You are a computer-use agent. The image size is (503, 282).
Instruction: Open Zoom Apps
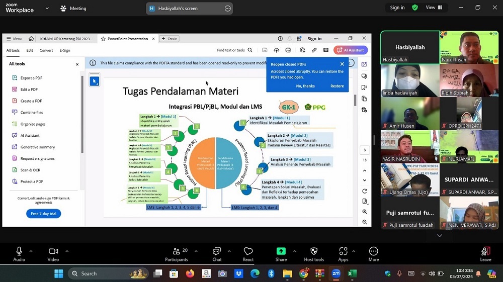[343, 254]
